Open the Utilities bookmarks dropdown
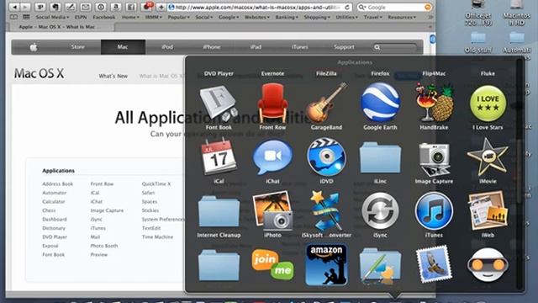Viewport: 538px width, 303px height. tap(346, 17)
